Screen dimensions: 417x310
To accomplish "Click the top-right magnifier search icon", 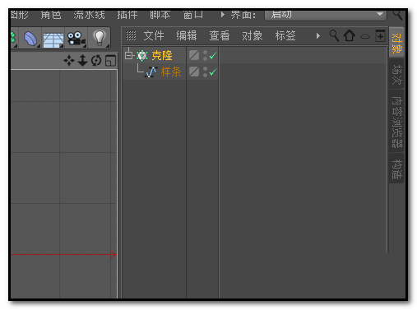I will pos(398,14).
